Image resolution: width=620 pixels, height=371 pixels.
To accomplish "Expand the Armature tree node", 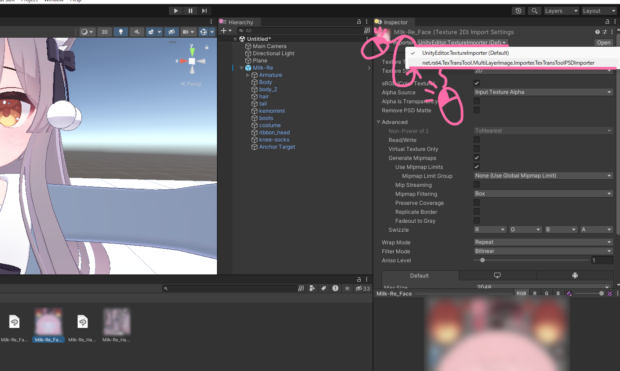I will coord(248,75).
